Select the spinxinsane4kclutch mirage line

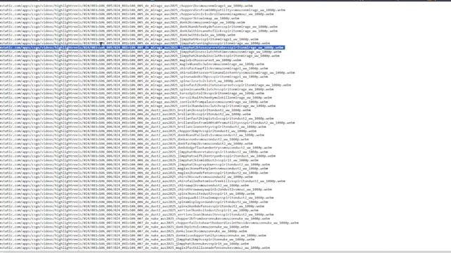[x=137, y=89]
